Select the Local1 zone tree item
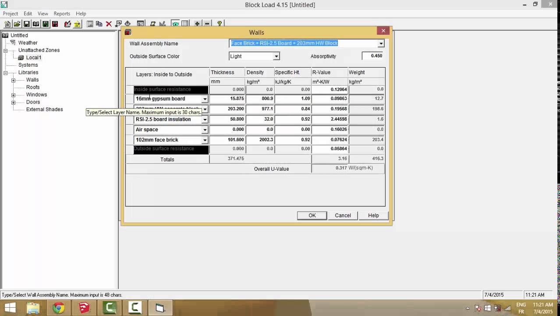 (x=34, y=57)
